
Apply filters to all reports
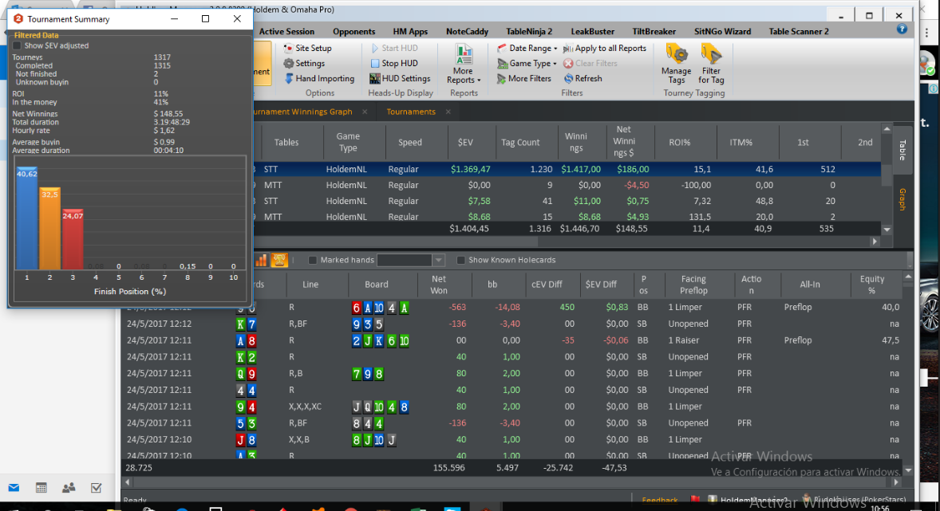click(604, 48)
